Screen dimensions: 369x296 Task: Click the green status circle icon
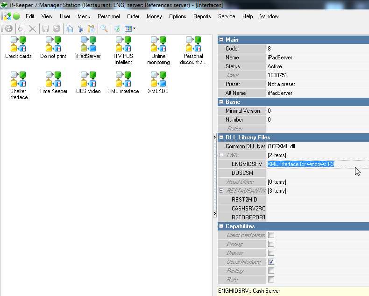(16, 16)
